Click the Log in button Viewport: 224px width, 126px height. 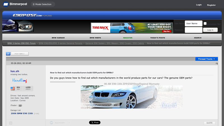(x=210, y=30)
